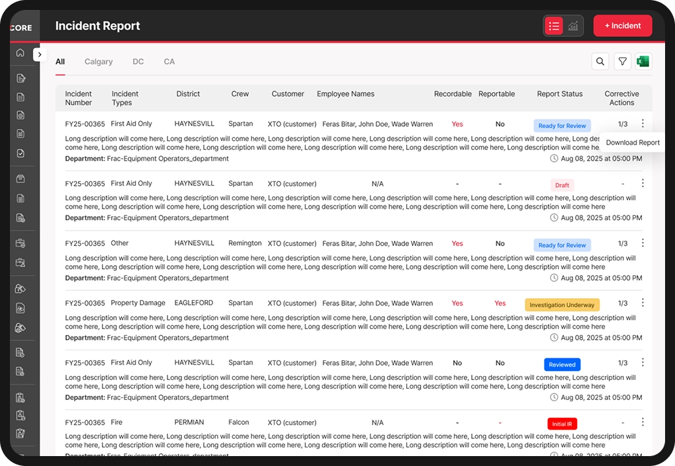Click the District column header

(188, 94)
